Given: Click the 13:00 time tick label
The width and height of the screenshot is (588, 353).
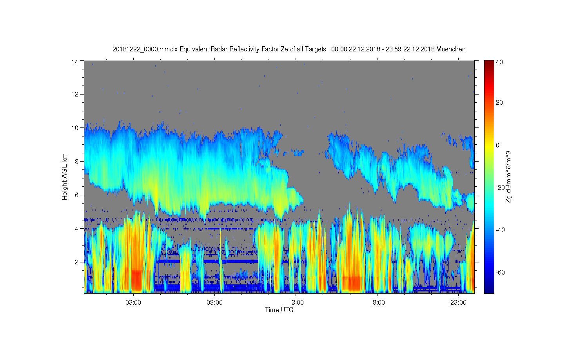Looking at the screenshot, I should (x=296, y=303).
